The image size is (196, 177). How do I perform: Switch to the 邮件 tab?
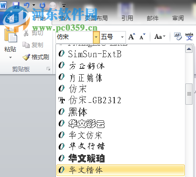click(x=153, y=18)
